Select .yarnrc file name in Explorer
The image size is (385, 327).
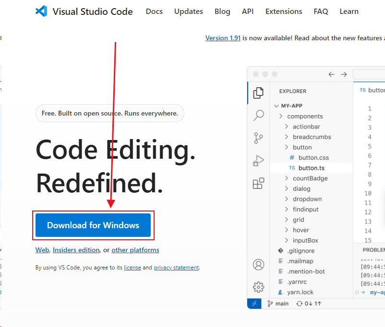[297, 282]
